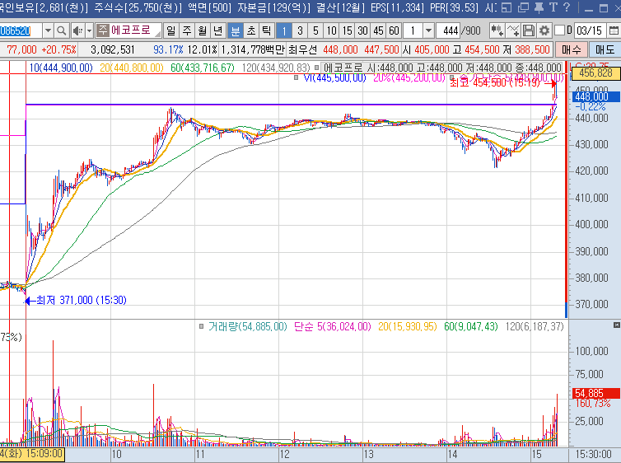Click the candle count field showing 444
The image size is (621, 463).
(x=448, y=30)
